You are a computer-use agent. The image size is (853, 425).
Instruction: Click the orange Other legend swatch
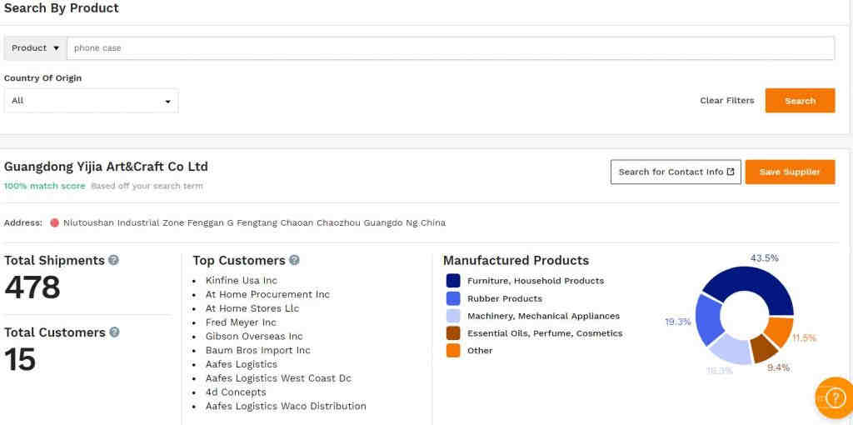pos(453,351)
